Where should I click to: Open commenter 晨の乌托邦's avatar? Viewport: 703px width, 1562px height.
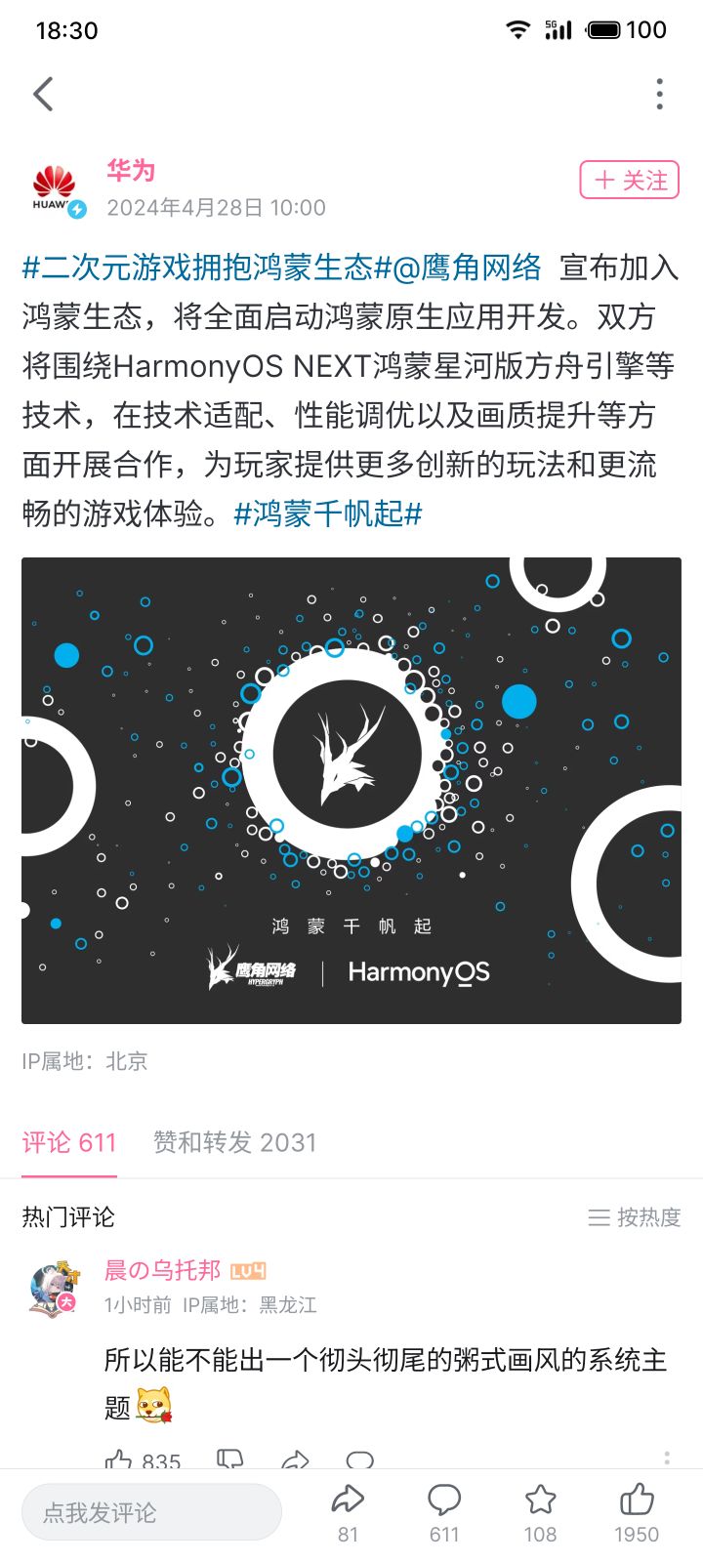coord(55,1289)
